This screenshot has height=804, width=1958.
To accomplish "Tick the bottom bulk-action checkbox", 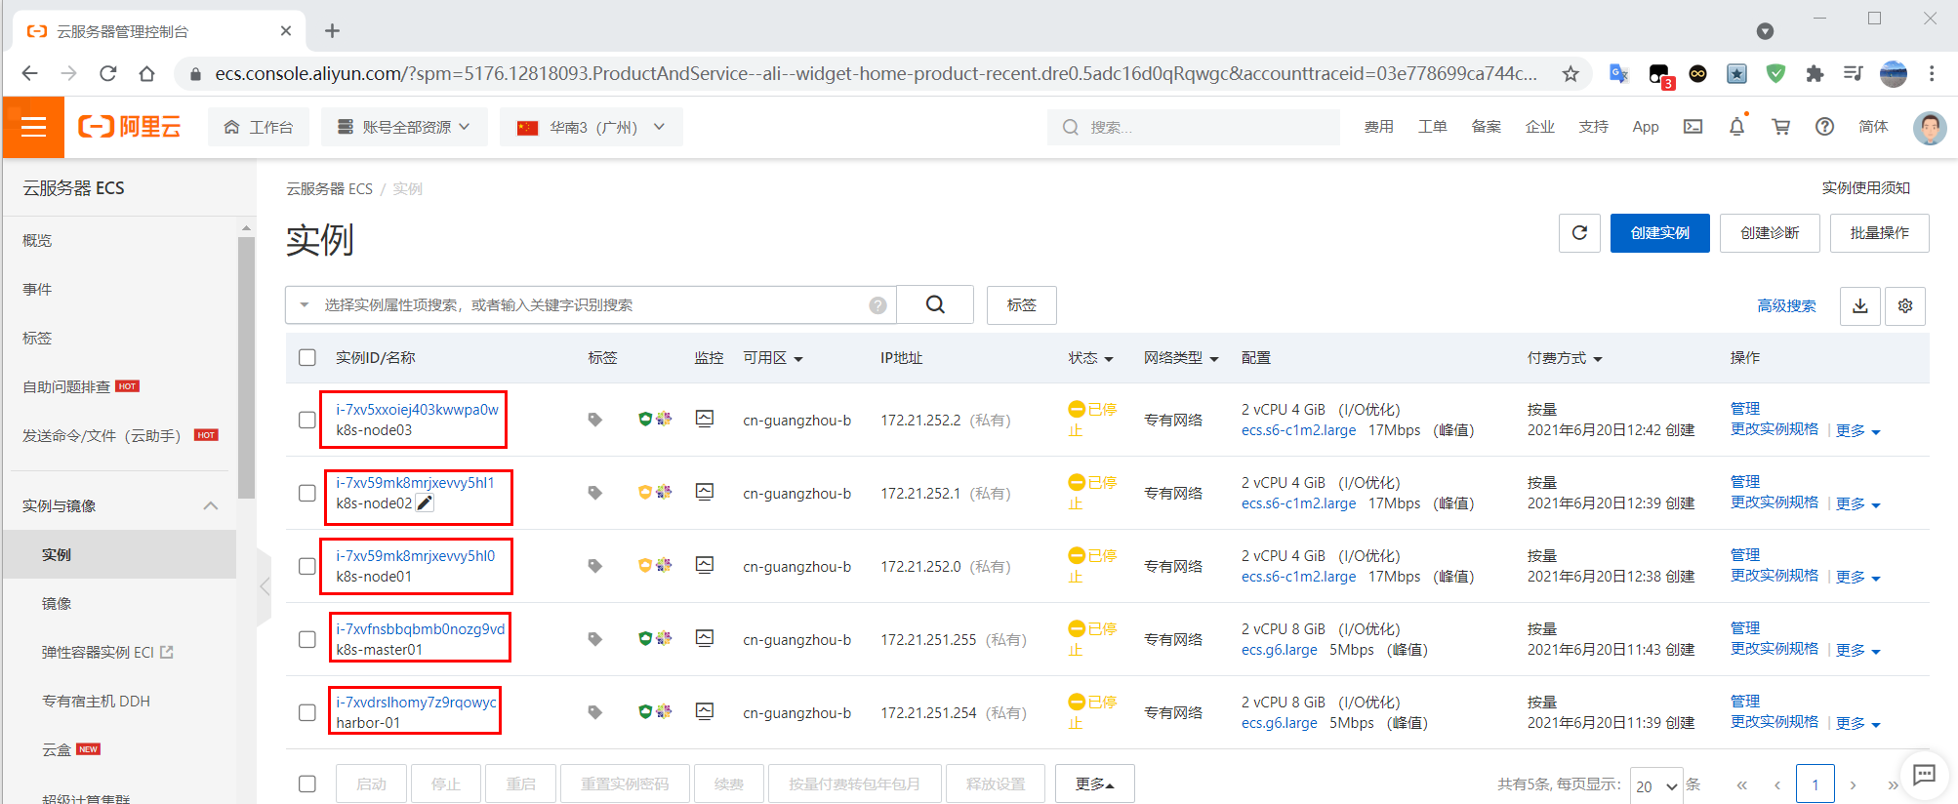I will pos(307,784).
